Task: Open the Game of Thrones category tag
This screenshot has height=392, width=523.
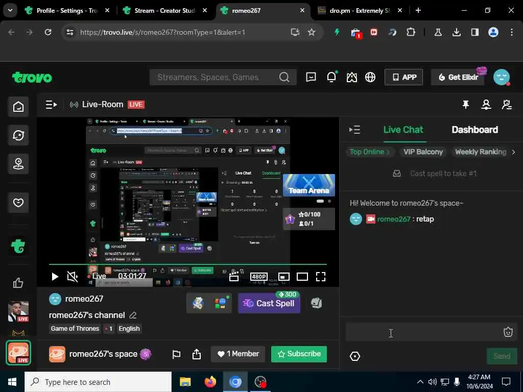Action: tap(75, 329)
